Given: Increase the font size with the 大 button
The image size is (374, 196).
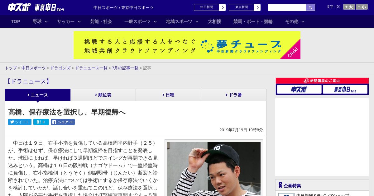Looking at the screenshot, I should [x=349, y=7].
